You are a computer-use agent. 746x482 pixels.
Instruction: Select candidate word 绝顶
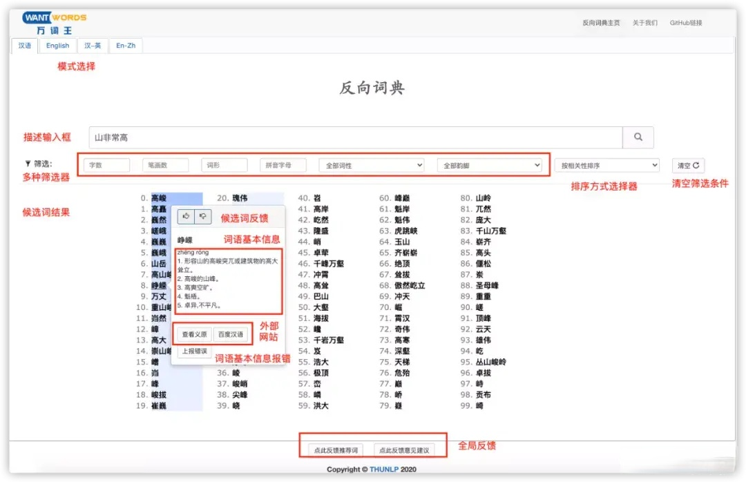402,264
